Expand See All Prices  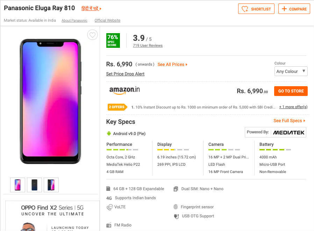tap(172, 65)
